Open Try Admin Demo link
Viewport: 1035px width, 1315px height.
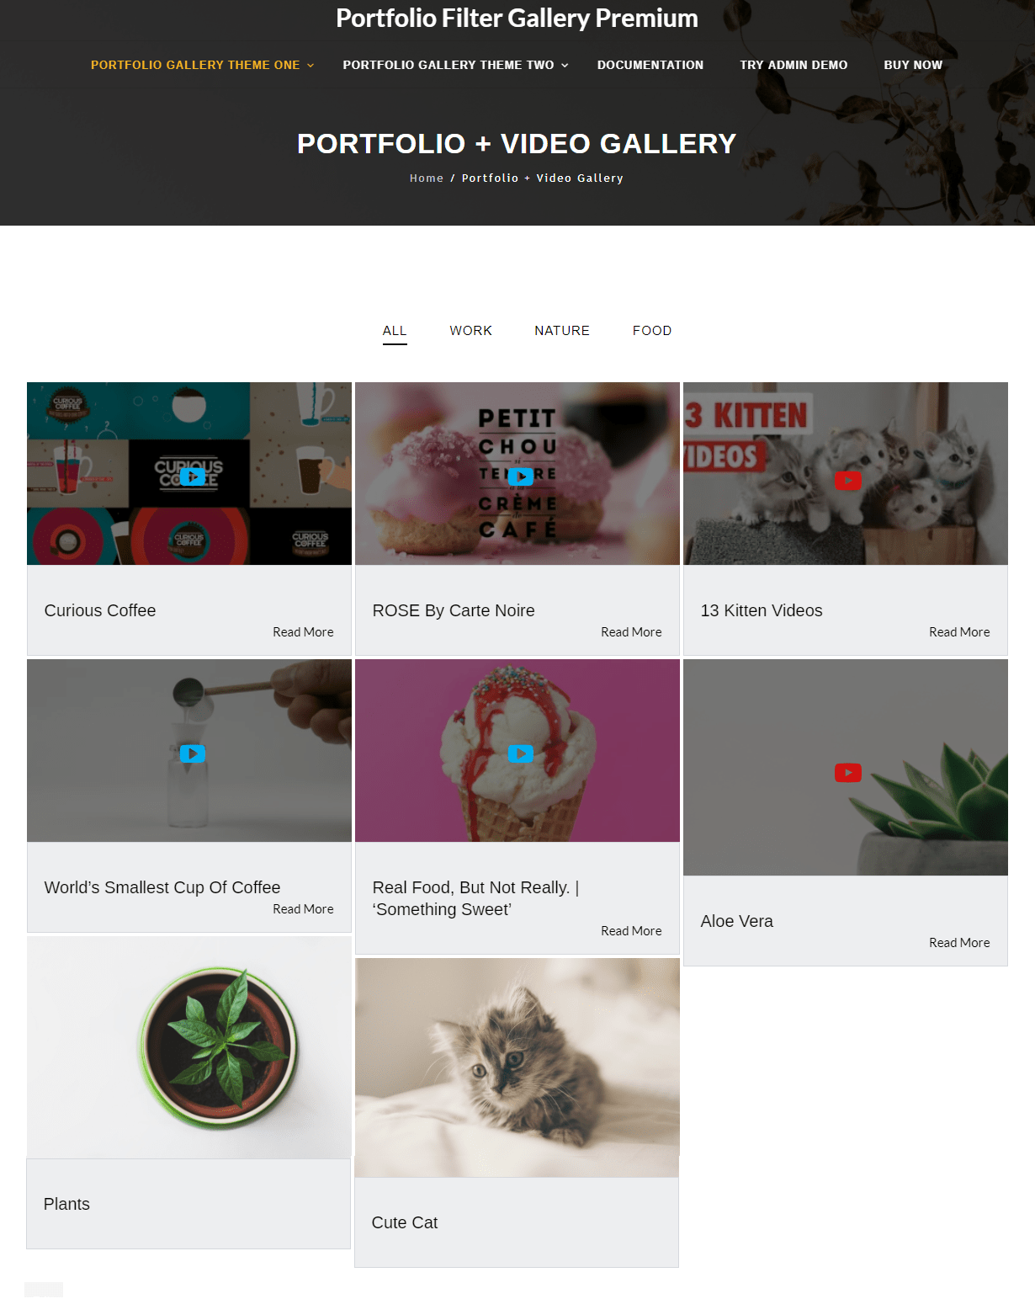coord(793,65)
